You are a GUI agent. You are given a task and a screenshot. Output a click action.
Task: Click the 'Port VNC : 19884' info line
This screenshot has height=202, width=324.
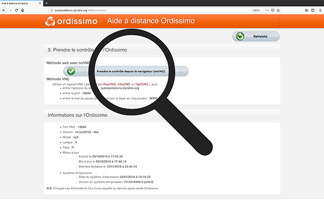[74, 127]
